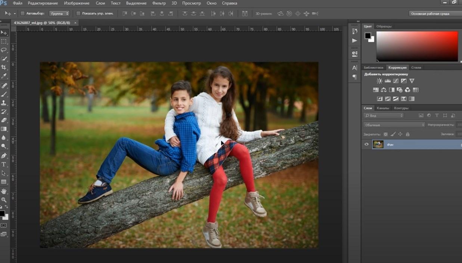Enable the Автовыбор checkbox
462x263 pixels.
22,13
